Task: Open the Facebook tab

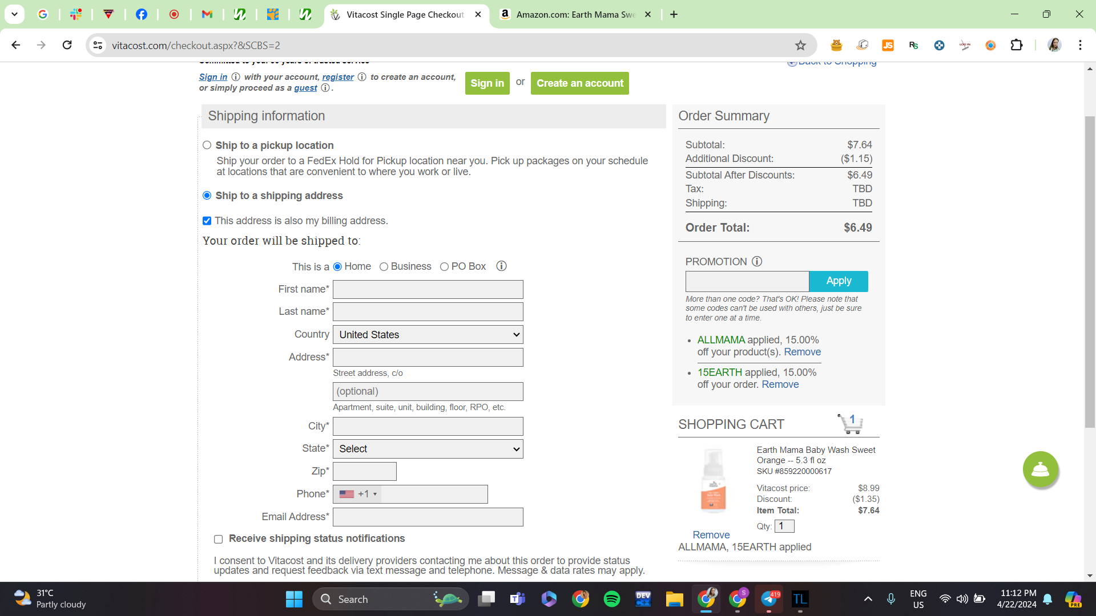Action: pyautogui.click(x=141, y=14)
